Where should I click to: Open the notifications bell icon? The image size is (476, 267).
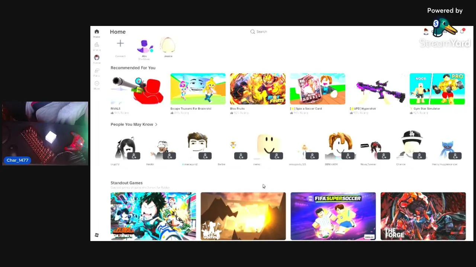[462, 31]
